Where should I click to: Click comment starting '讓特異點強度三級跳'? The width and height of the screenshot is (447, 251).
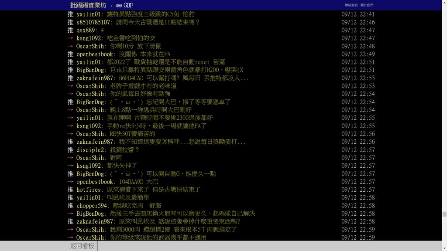coord(151,14)
